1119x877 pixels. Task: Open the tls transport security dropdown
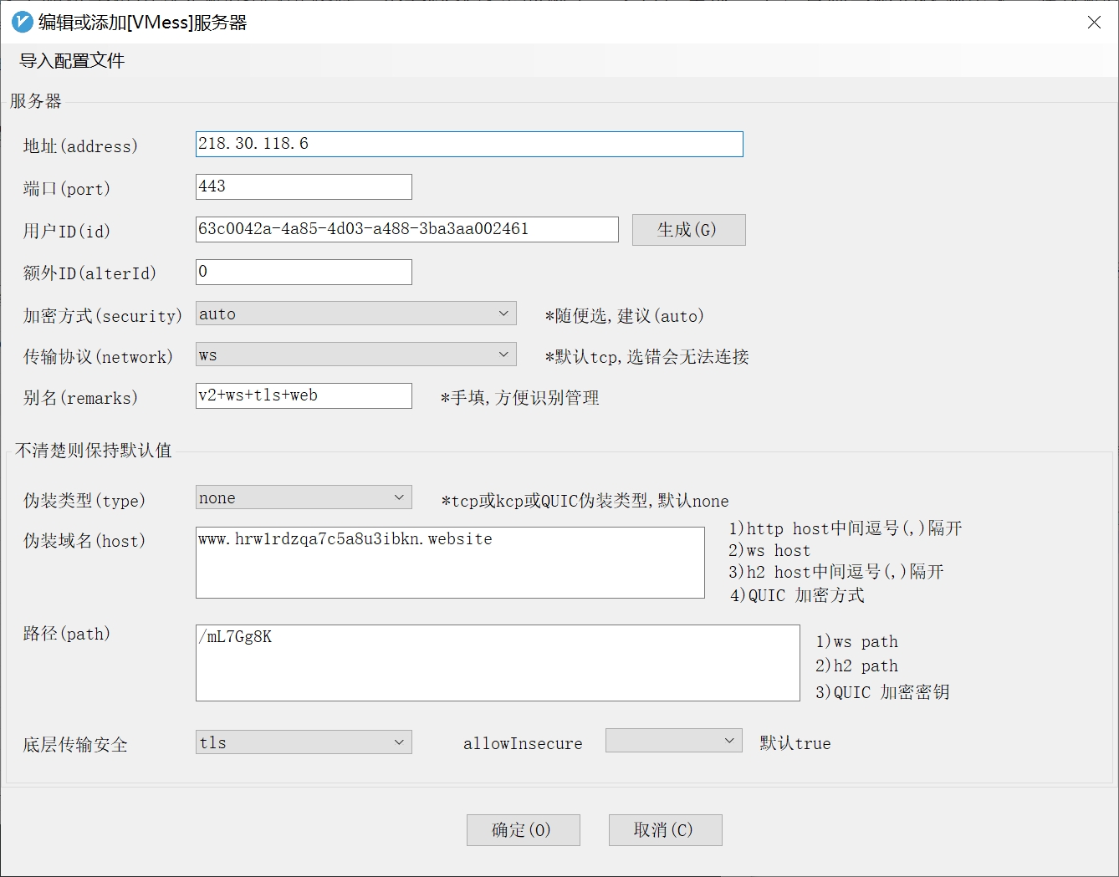coord(303,742)
